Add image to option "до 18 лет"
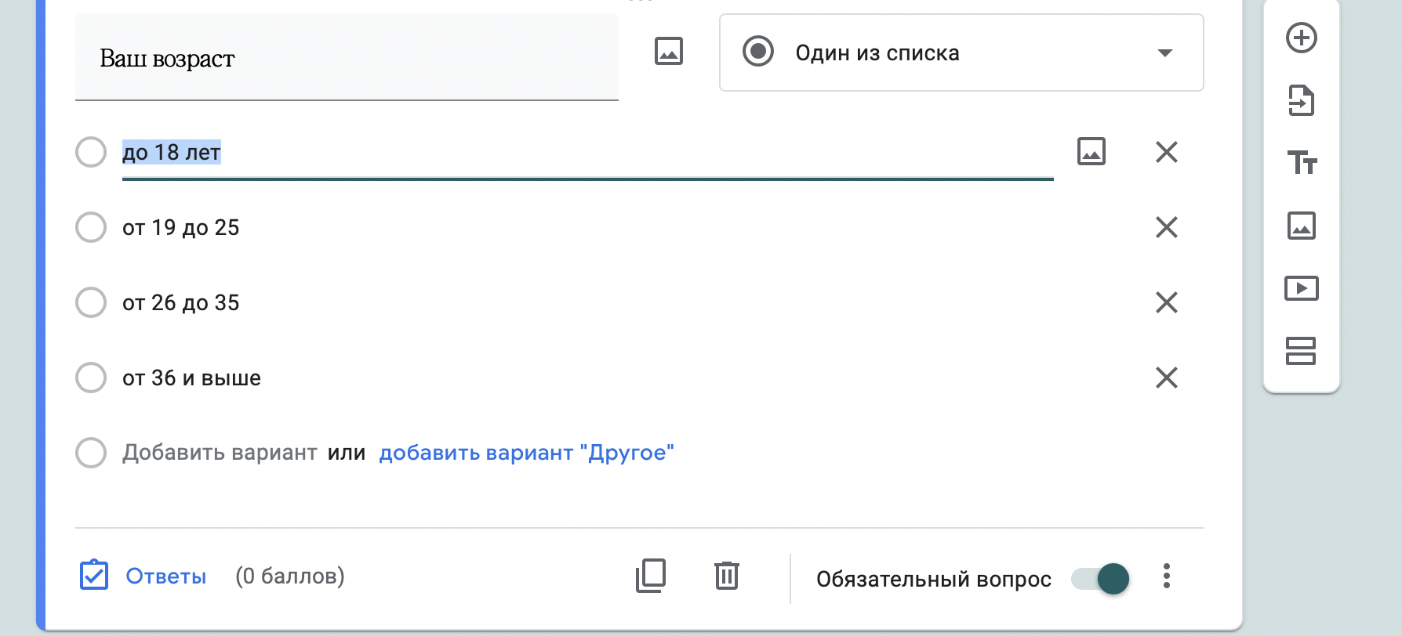1402x636 pixels. click(x=1091, y=151)
